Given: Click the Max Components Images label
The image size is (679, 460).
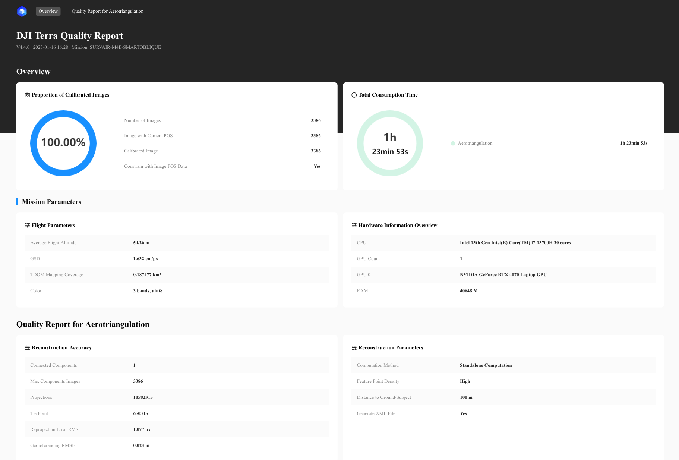Looking at the screenshot, I should [55, 381].
